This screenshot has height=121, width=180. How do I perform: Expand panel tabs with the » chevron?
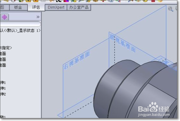(x=38, y=17)
